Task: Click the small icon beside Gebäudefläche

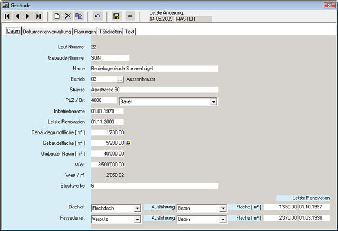Action: pyautogui.click(x=128, y=143)
